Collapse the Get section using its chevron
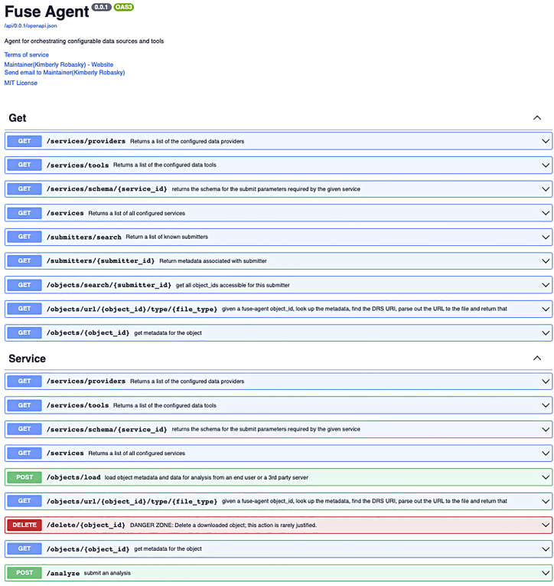 pos(537,118)
